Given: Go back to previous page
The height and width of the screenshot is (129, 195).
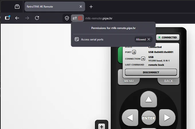Looking at the screenshot, I should (x=17, y=18).
